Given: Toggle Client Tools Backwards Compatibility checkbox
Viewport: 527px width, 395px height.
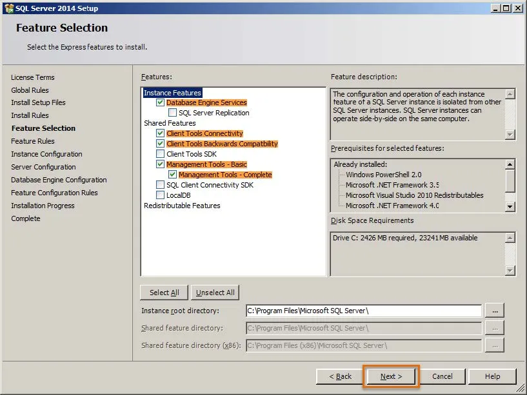Looking at the screenshot, I should pos(161,144).
